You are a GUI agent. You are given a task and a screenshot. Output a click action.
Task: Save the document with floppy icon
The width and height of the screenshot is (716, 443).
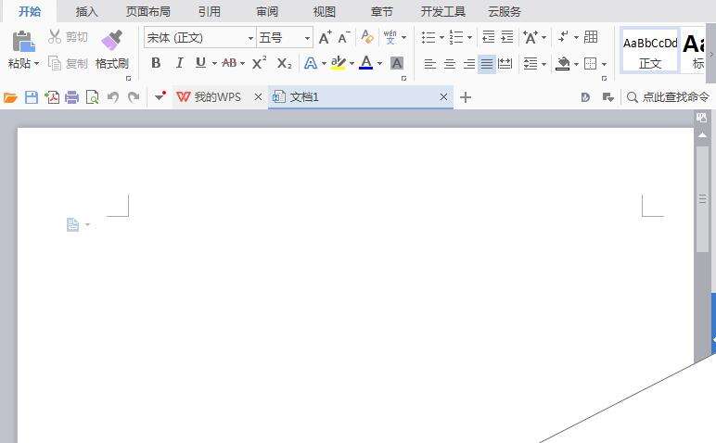(31, 97)
